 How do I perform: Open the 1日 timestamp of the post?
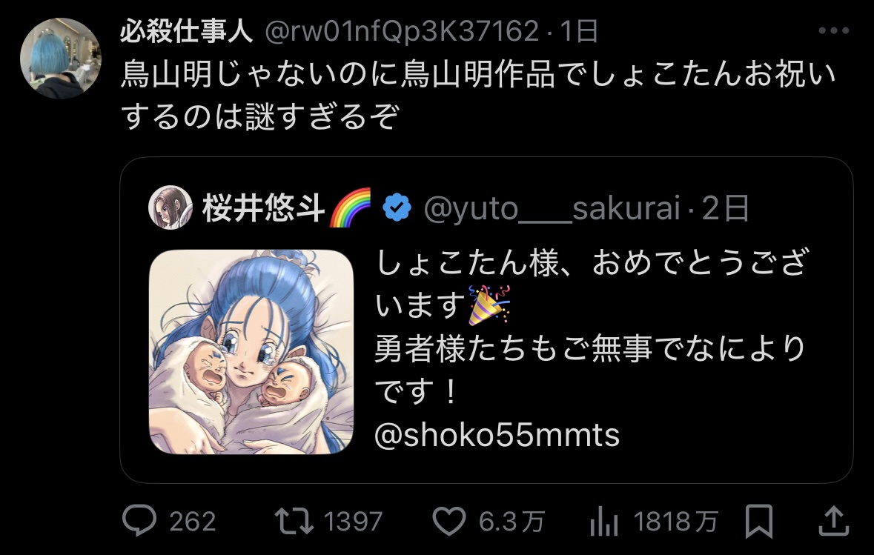click(579, 31)
